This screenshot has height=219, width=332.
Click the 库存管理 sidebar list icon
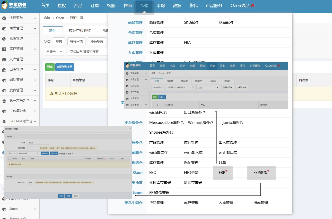(x=4, y=49)
